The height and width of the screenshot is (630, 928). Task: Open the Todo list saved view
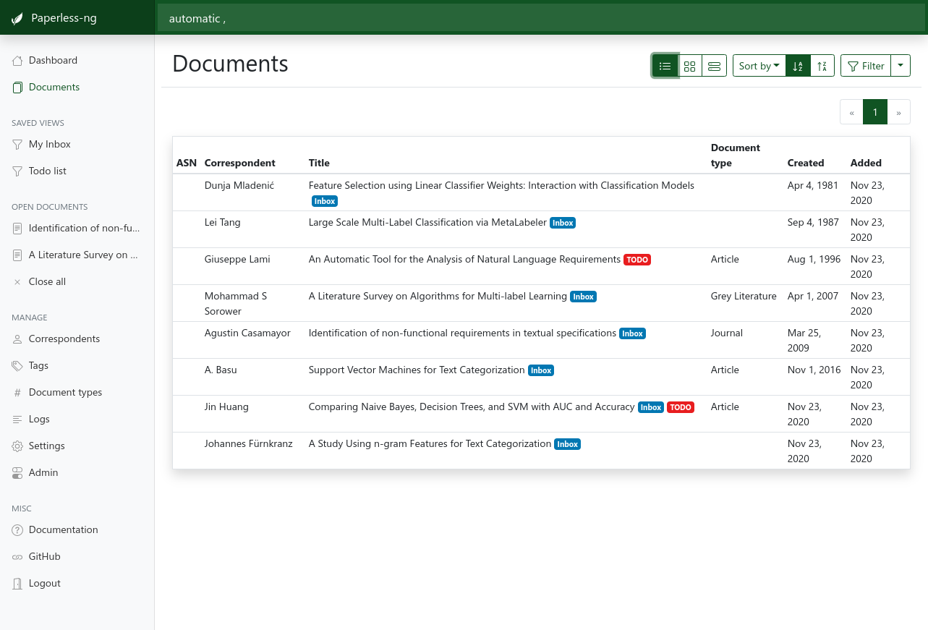click(47, 171)
